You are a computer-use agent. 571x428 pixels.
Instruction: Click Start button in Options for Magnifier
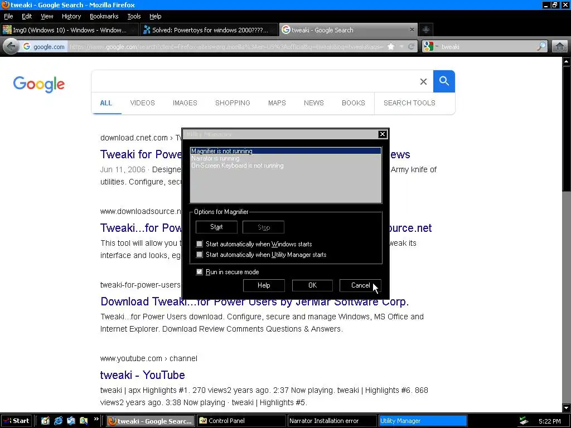[x=216, y=227]
